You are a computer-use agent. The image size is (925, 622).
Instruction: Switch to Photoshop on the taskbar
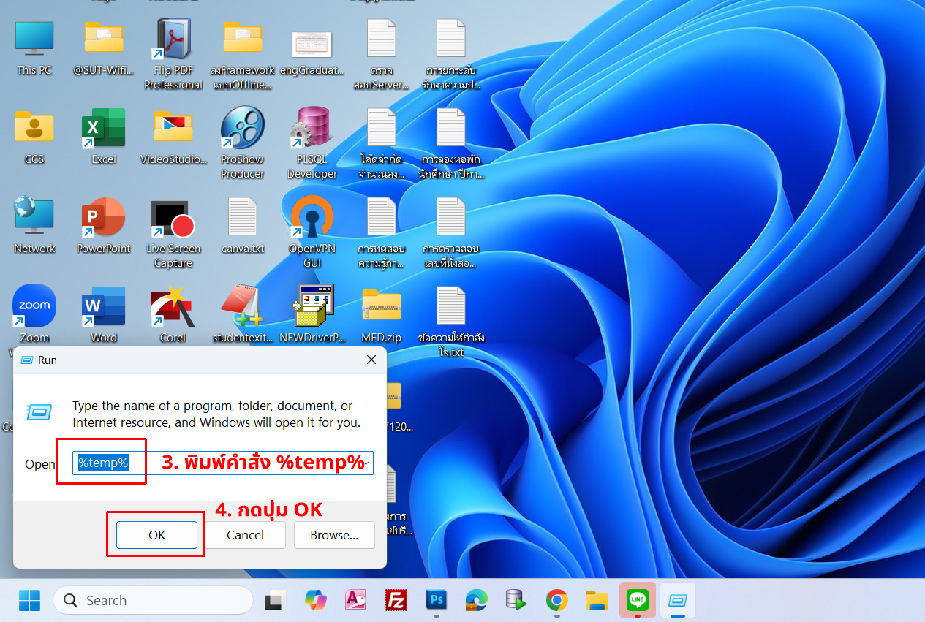tap(437, 600)
